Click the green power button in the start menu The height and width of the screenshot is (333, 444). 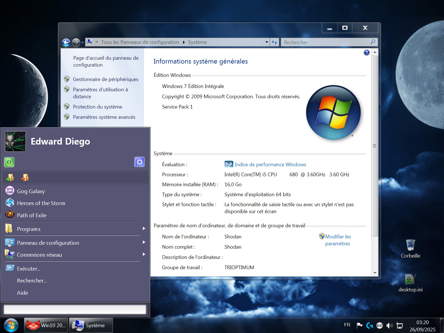point(9,162)
